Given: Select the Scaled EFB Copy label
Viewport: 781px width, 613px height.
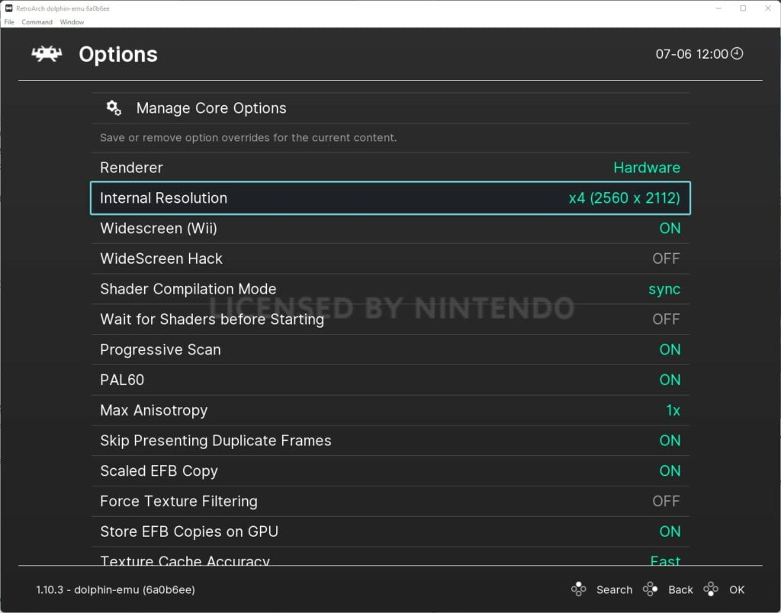Looking at the screenshot, I should (x=159, y=472).
